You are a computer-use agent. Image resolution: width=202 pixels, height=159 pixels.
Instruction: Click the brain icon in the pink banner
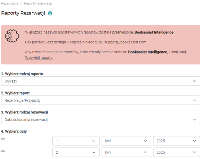(12, 36)
